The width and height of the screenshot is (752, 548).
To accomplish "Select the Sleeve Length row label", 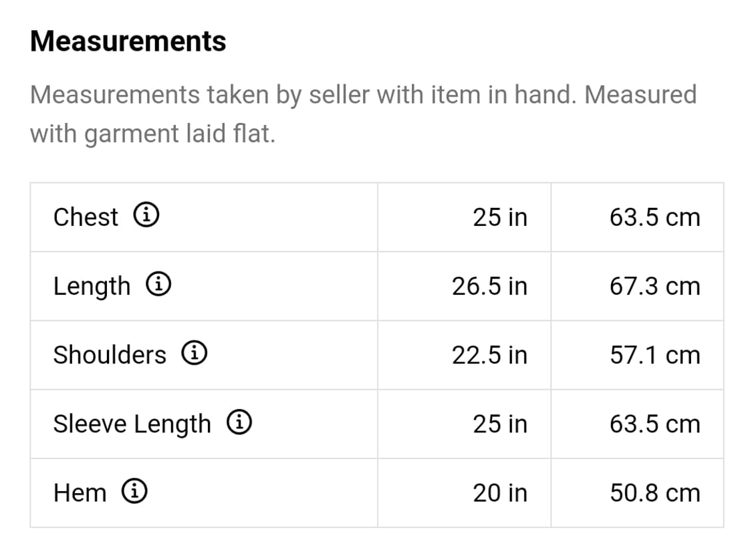I will (x=132, y=424).
